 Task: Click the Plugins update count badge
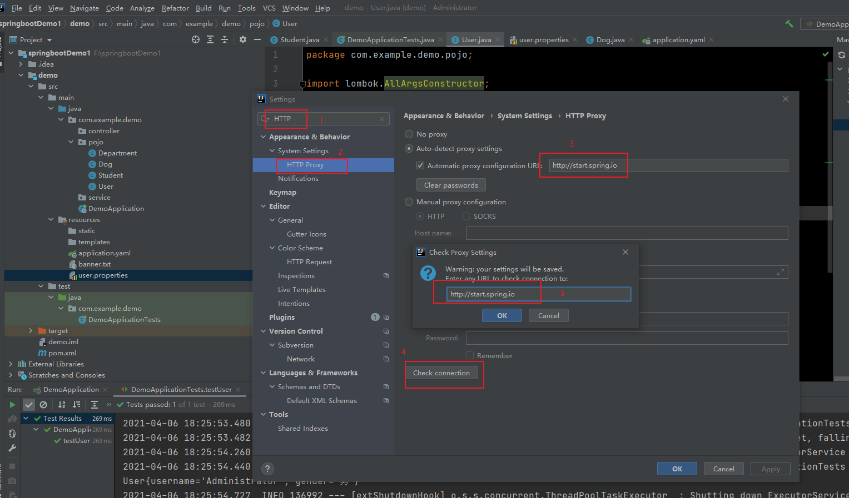[375, 317]
